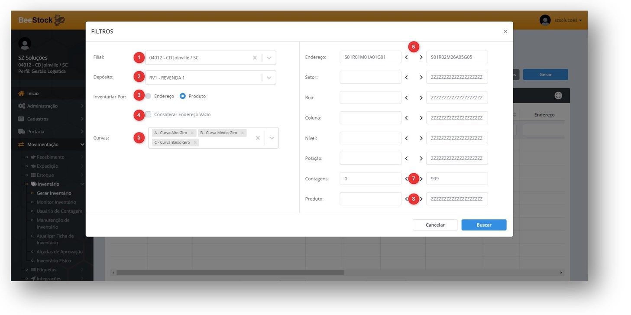Click the horizontal scrollbar under the grid
Image resolution: width=631 pixels, height=315 pixels.
tap(230, 273)
